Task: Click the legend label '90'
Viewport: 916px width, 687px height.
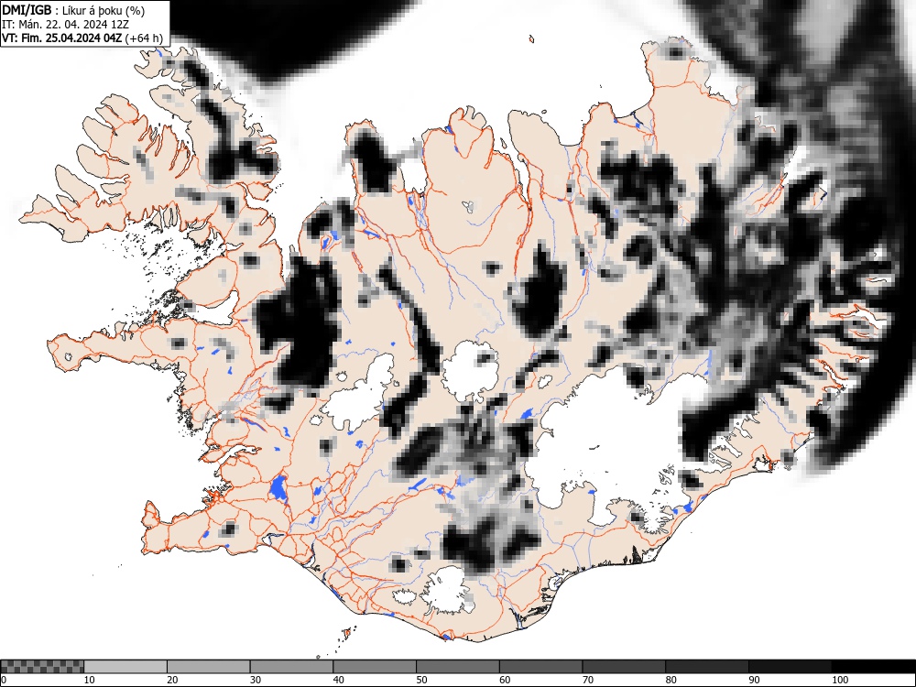Action: [754, 680]
